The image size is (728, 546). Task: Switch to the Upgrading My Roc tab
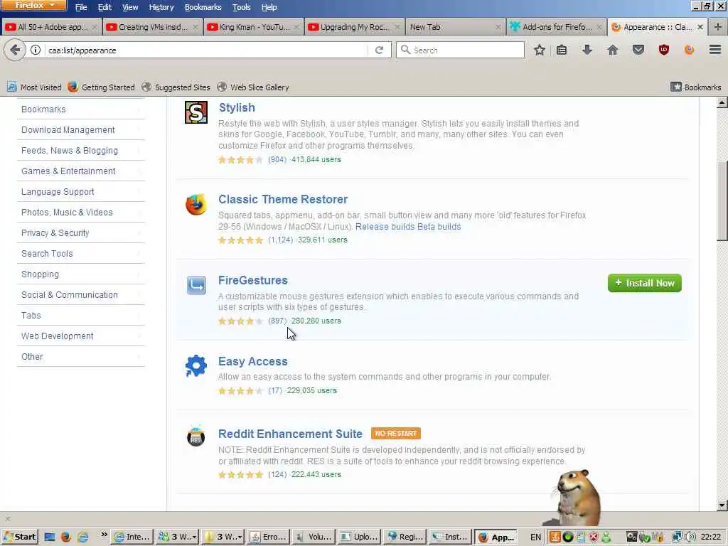[355, 27]
